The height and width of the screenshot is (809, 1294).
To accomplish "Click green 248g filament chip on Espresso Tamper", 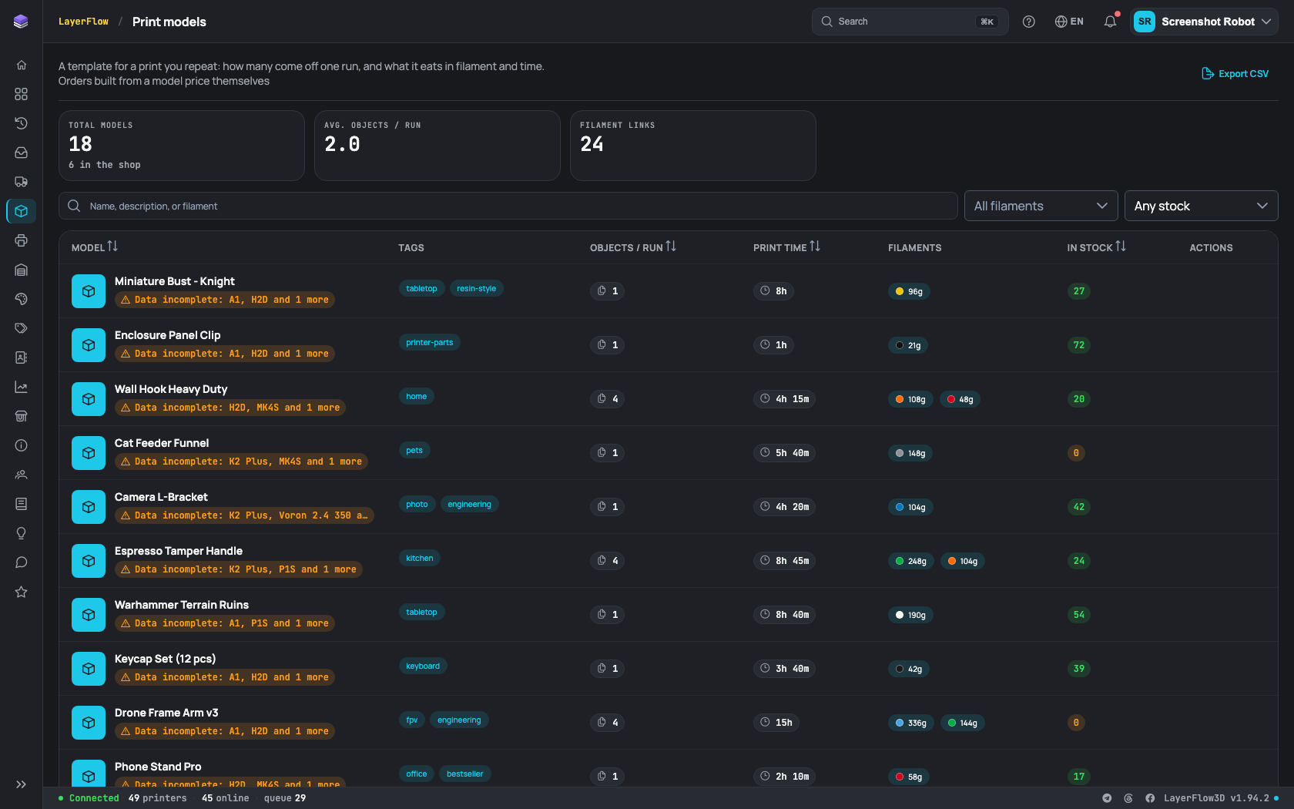I will [910, 561].
